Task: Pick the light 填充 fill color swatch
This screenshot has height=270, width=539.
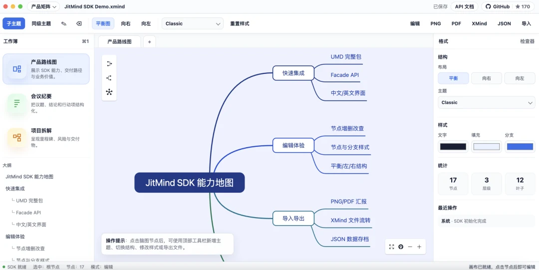Action: [487, 147]
